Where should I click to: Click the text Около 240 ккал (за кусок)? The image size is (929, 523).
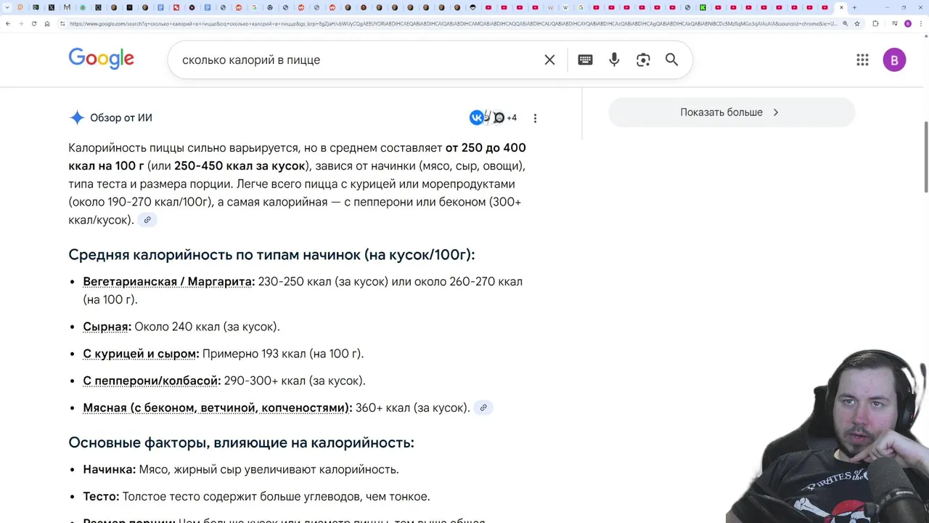(207, 327)
